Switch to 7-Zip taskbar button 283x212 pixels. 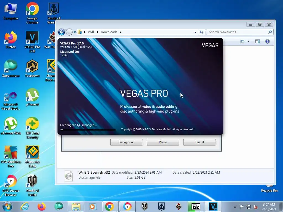point(196,206)
